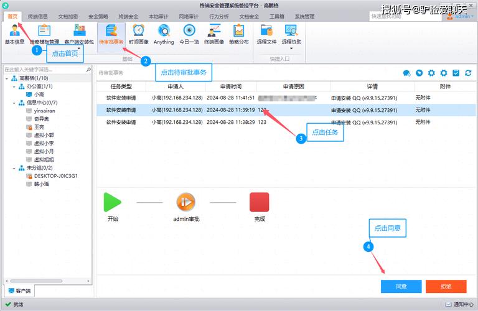Open the 基本信息 ribbon icon
Image resolution: width=478 pixels, height=311 pixels.
[14, 34]
